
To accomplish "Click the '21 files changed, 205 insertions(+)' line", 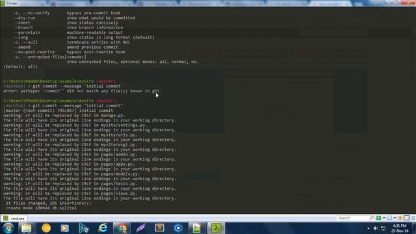I will click(x=48, y=203).
